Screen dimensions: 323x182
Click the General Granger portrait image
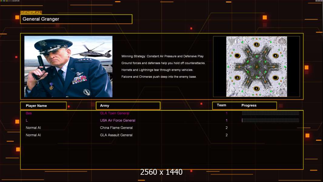click(68, 66)
